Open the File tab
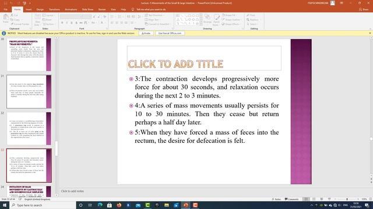The width and height of the screenshot is (373, 209). coord(5,9)
